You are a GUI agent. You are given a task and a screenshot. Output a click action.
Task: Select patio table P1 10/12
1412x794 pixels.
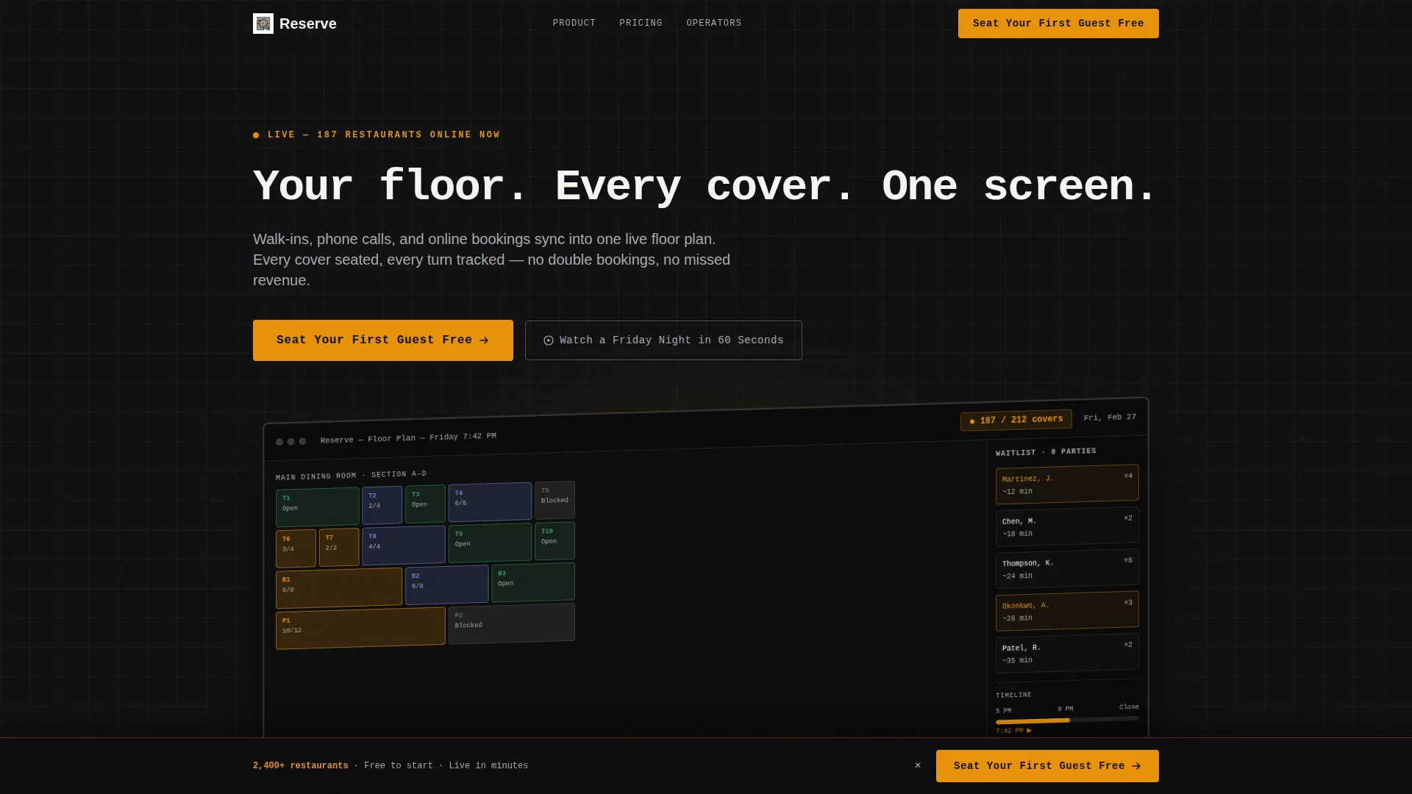pyautogui.click(x=360, y=628)
